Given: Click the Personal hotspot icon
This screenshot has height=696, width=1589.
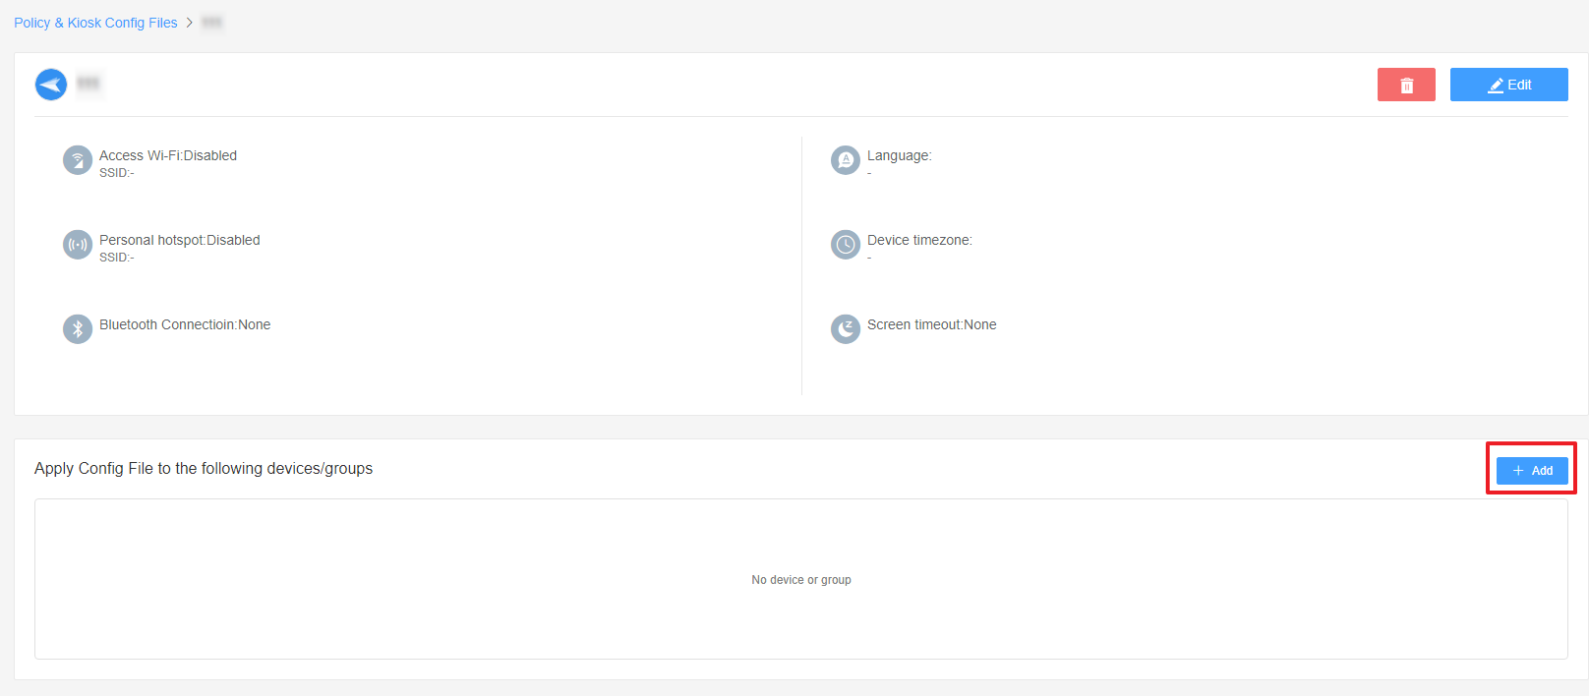Looking at the screenshot, I should 78,245.
